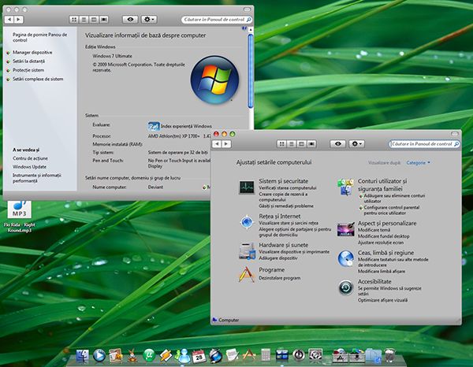Viewport: 473px width, 367px height.
Task: Open Aspect și personalizare category
Action: pos(387,224)
